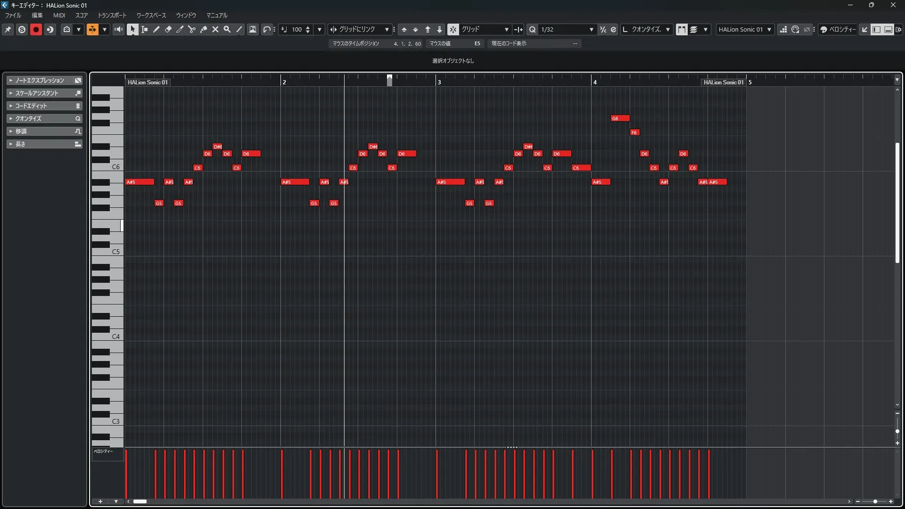Screen dimensions: 905x509
Task: Select the Glue tool
Action: [x=204, y=29]
